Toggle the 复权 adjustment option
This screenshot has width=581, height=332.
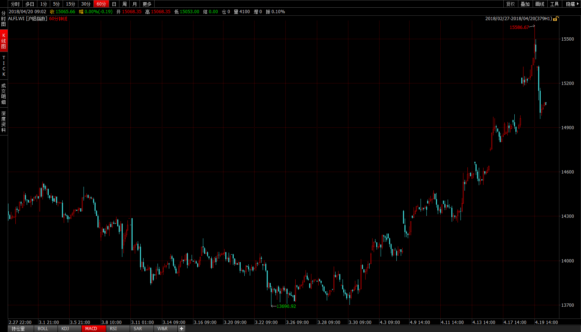(x=510, y=4)
